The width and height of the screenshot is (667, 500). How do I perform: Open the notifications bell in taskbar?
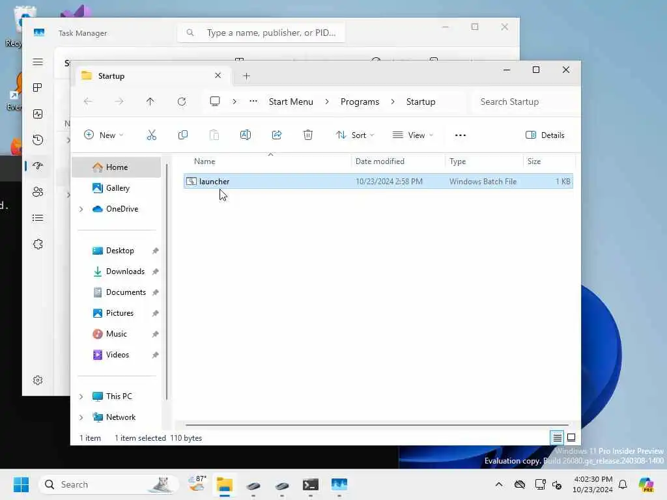[623, 484]
